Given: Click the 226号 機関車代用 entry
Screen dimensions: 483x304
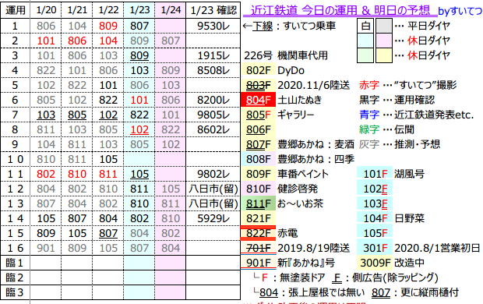Looking at the screenshot, I should point(286,56).
